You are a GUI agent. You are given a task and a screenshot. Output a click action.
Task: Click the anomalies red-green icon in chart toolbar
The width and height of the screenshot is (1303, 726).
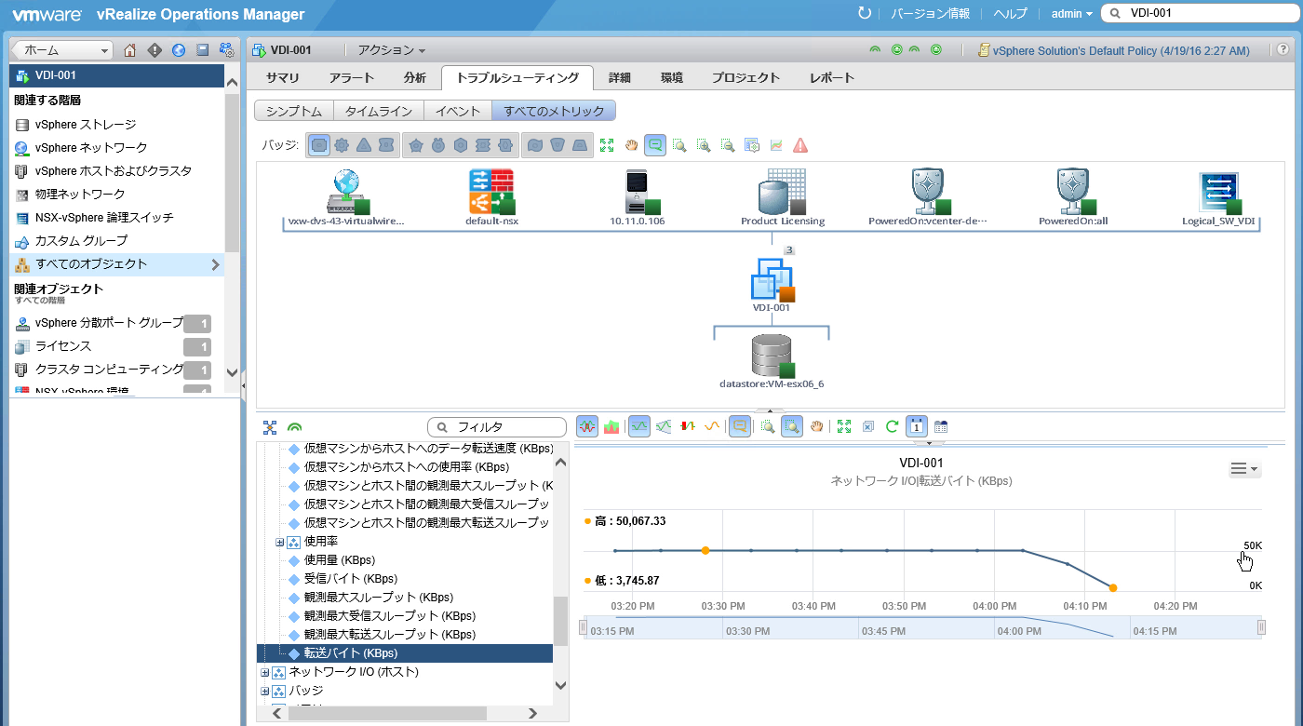(688, 426)
